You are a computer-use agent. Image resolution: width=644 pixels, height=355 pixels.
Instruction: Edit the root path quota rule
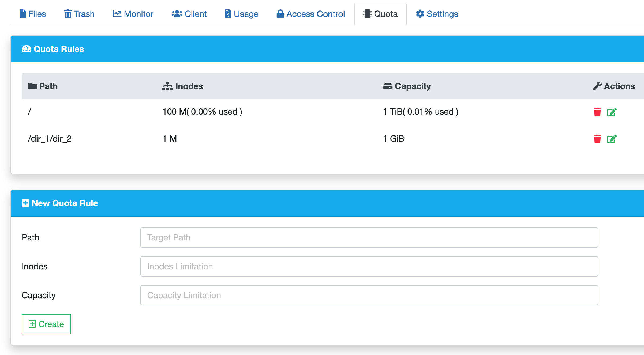tap(612, 112)
